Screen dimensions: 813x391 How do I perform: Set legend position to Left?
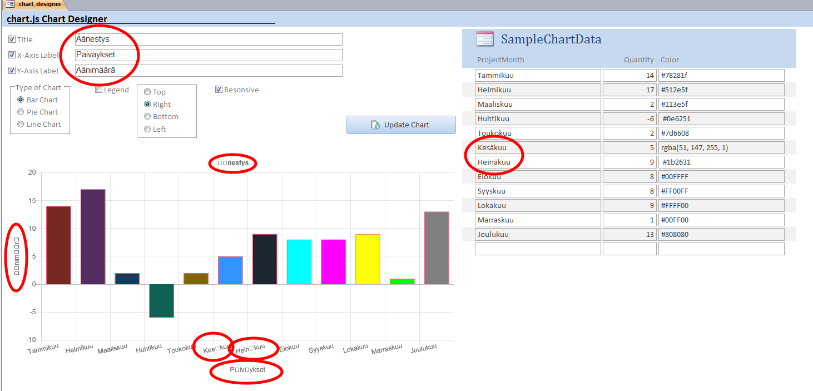pyautogui.click(x=147, y=129)
